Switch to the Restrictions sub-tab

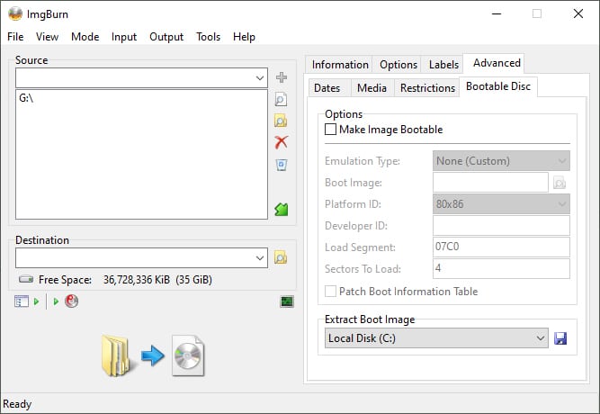click(x=427, y=88)
